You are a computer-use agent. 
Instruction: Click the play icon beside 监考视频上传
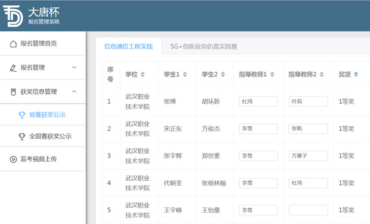(13, 159)
